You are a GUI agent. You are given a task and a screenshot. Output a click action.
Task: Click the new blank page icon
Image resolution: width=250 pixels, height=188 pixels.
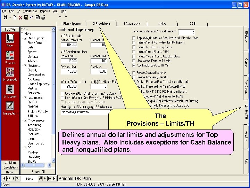(15, 17)
